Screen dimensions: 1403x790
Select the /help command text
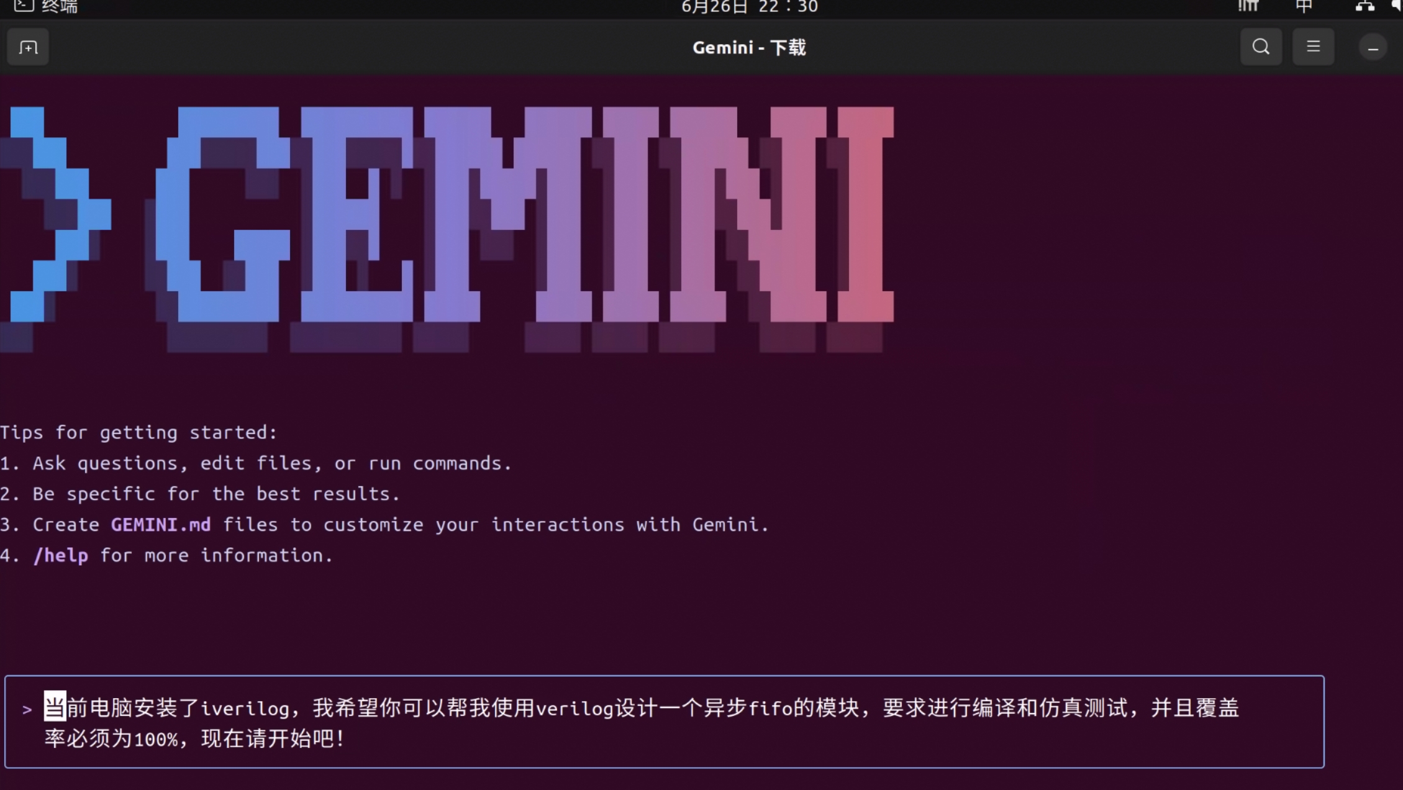tap(61, 555)
